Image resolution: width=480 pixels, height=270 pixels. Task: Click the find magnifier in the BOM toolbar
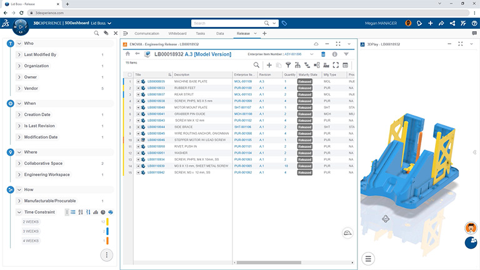click(256, 65)
